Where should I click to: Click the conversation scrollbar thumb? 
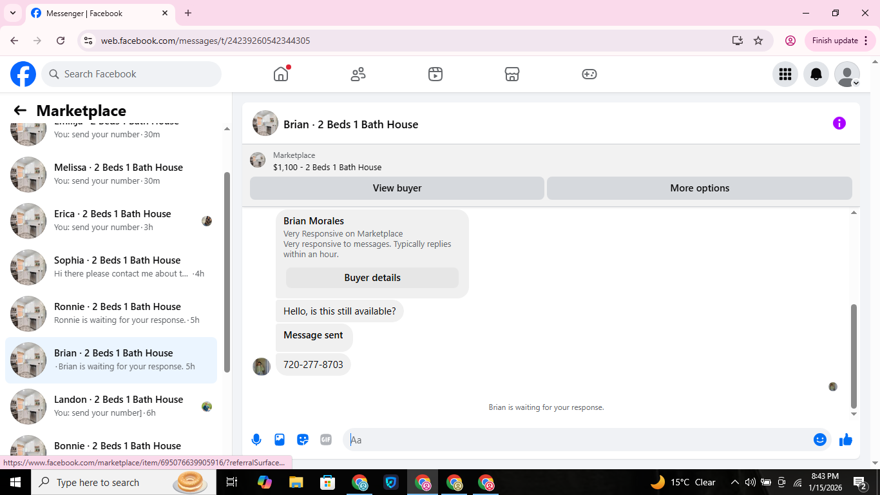click(x=854, y=356)
